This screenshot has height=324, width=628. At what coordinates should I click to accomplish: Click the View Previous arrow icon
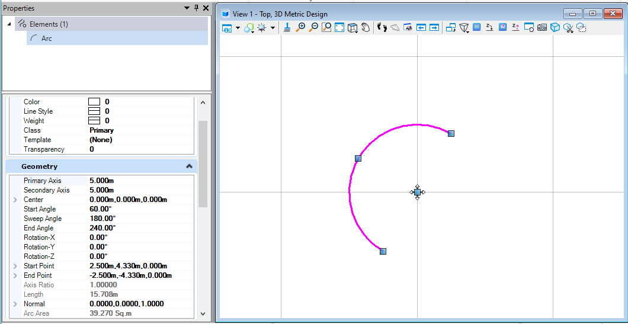421,28
